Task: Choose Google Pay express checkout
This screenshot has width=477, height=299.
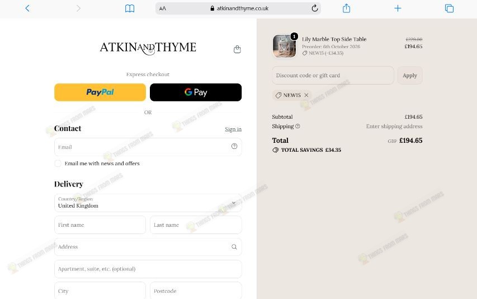Action: click(x=196, y=92)
